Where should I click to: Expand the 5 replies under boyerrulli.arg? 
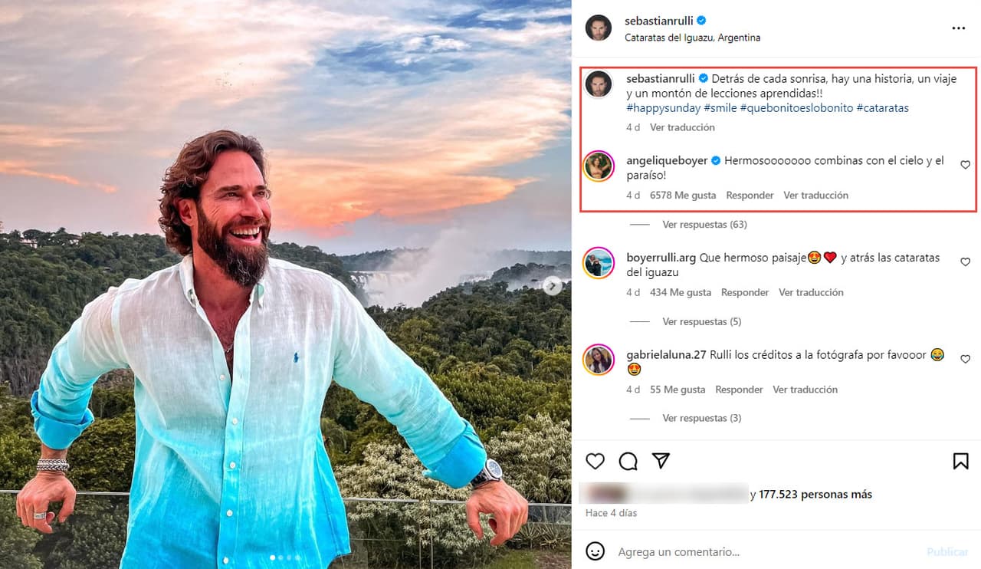coord(701,322)
